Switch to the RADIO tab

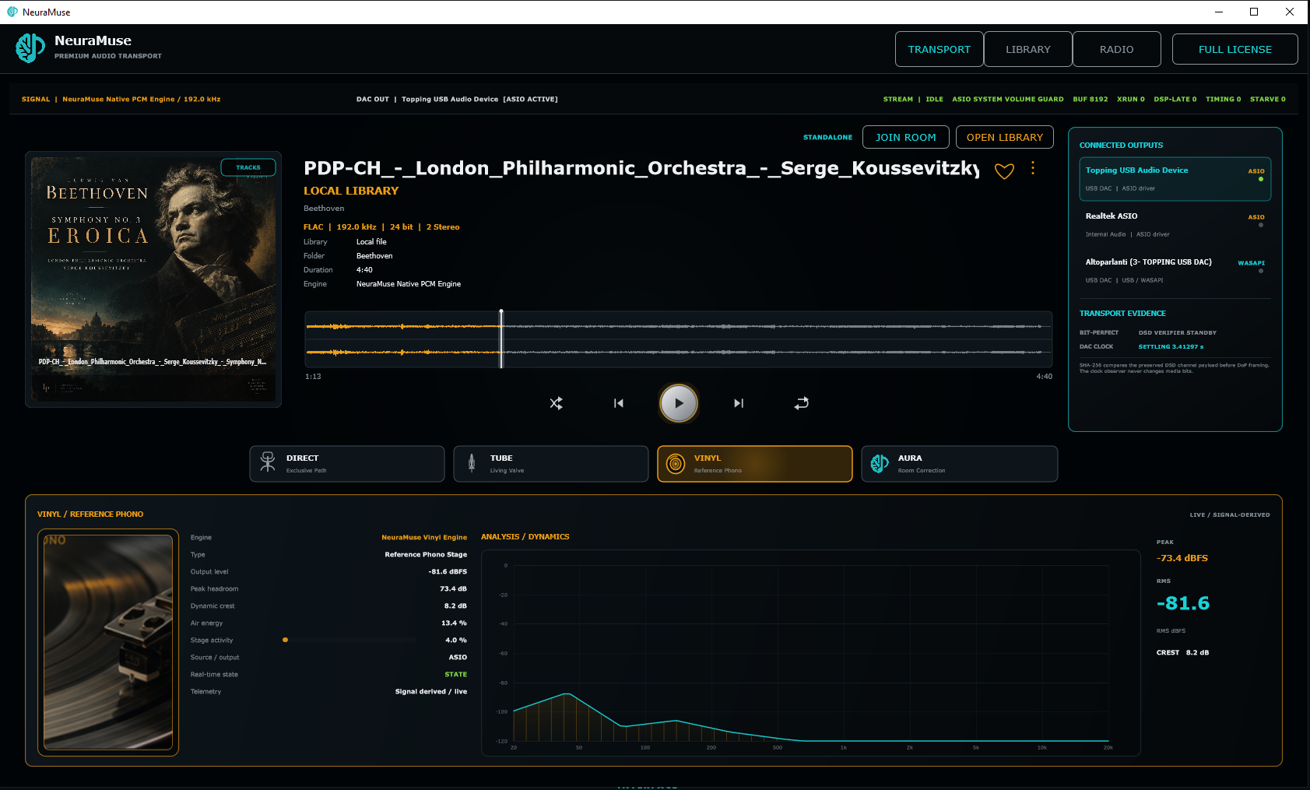(1117, 49)
